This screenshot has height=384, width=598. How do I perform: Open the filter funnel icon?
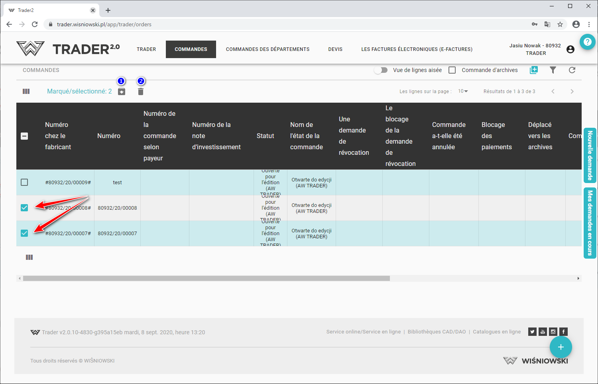553,70
